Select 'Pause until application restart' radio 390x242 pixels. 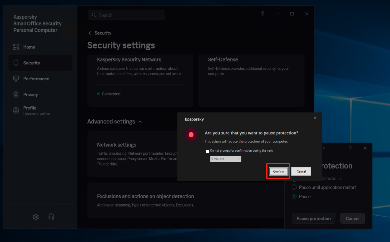tap(294, 187)
